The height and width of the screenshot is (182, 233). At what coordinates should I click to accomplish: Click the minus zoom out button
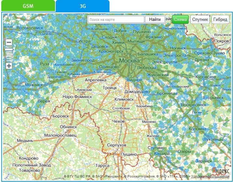point(9,42)
